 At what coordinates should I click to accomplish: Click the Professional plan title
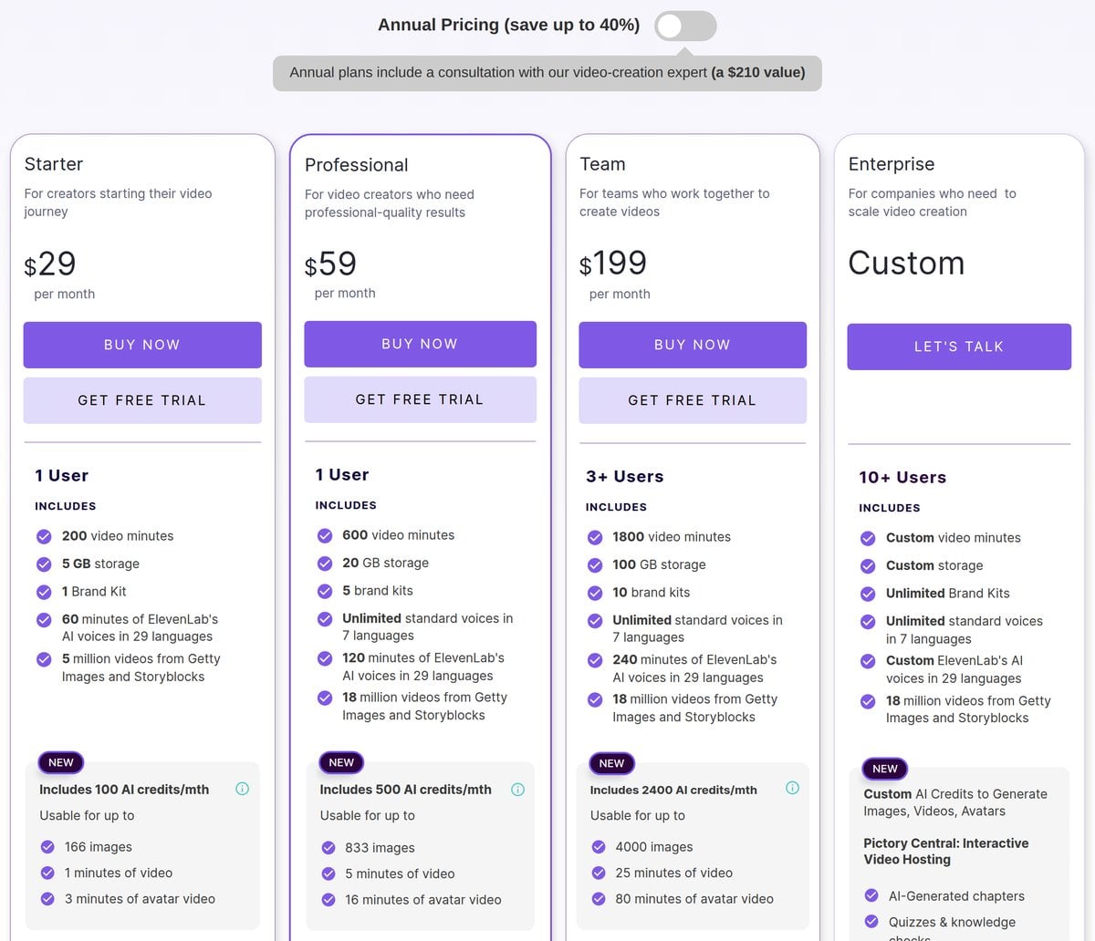pyautogui.click(x=357, y=165)
